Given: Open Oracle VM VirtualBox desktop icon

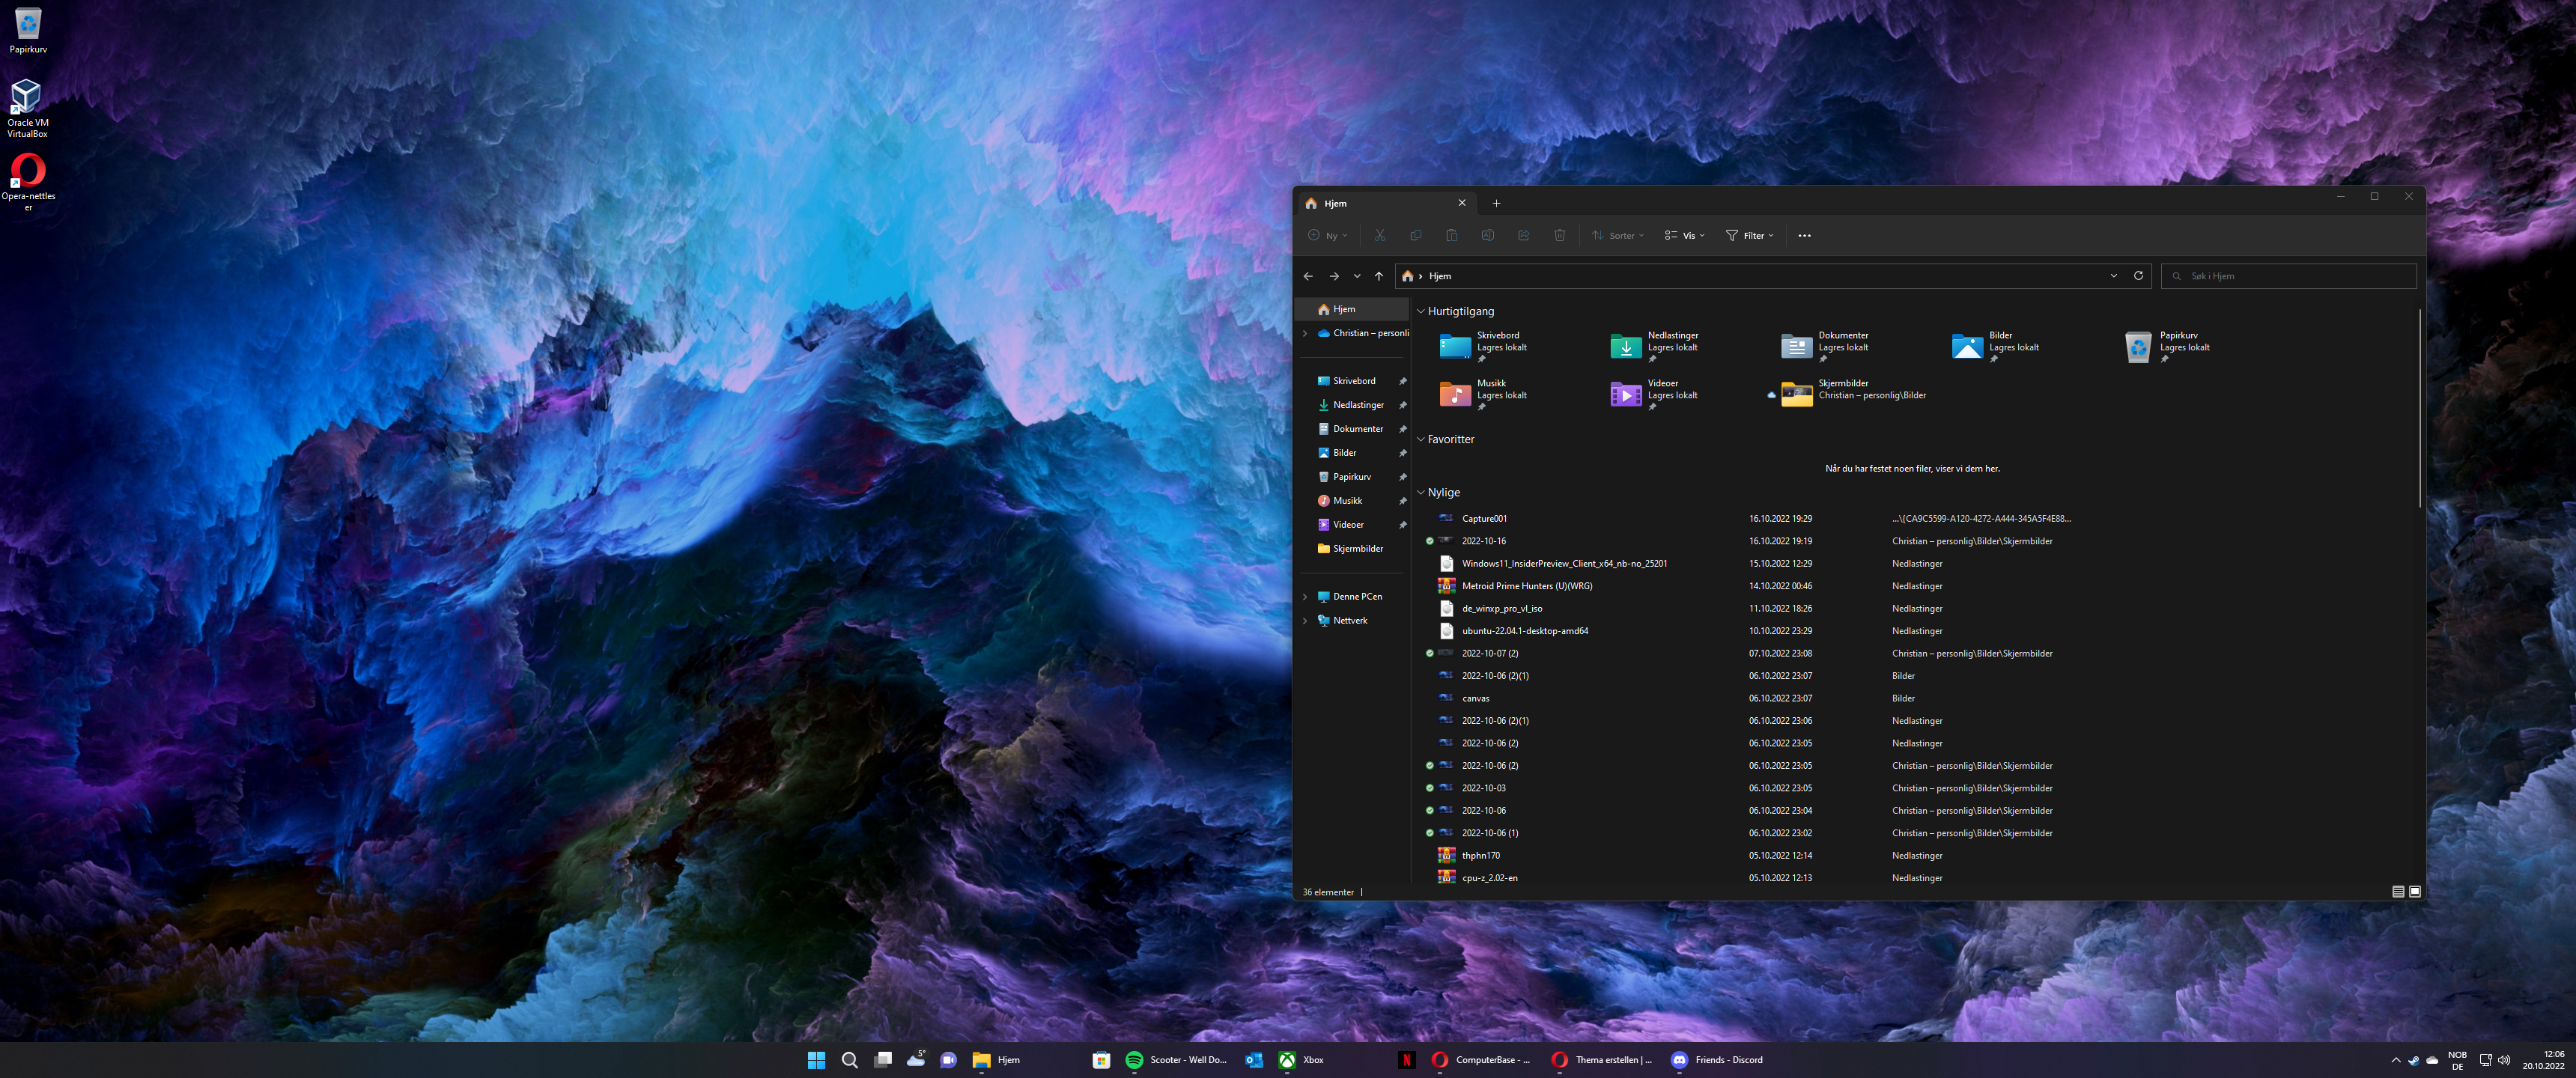Looking at the screenshot, I should point(28,108).
